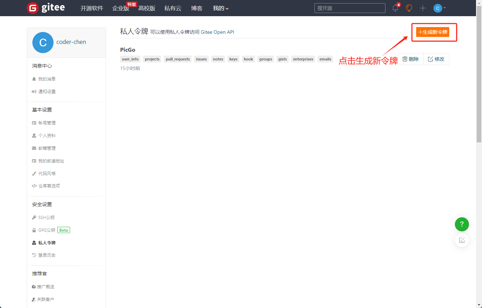Viewport: 482px width, 308px height.
Task: Open SSH公钥 page
Action: point(46,218)
